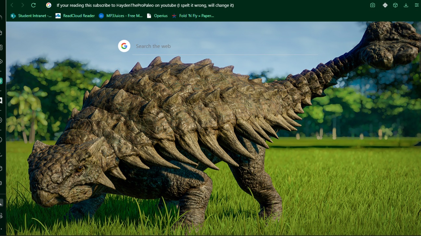
Task: Click the Search the web field
Action: tap(224, 46)
